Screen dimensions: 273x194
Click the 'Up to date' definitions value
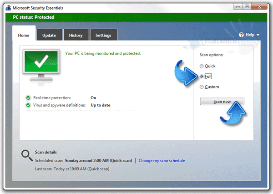pyautogui.click(x=101, y=105)
